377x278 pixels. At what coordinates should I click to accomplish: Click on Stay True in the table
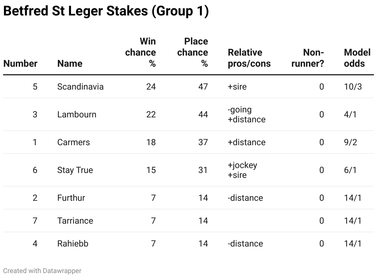[x=75, y=170]
